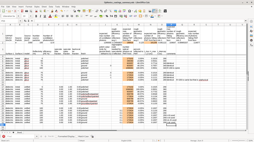
Task: Toggle Wrap Text button
Action: click(77, 16)
